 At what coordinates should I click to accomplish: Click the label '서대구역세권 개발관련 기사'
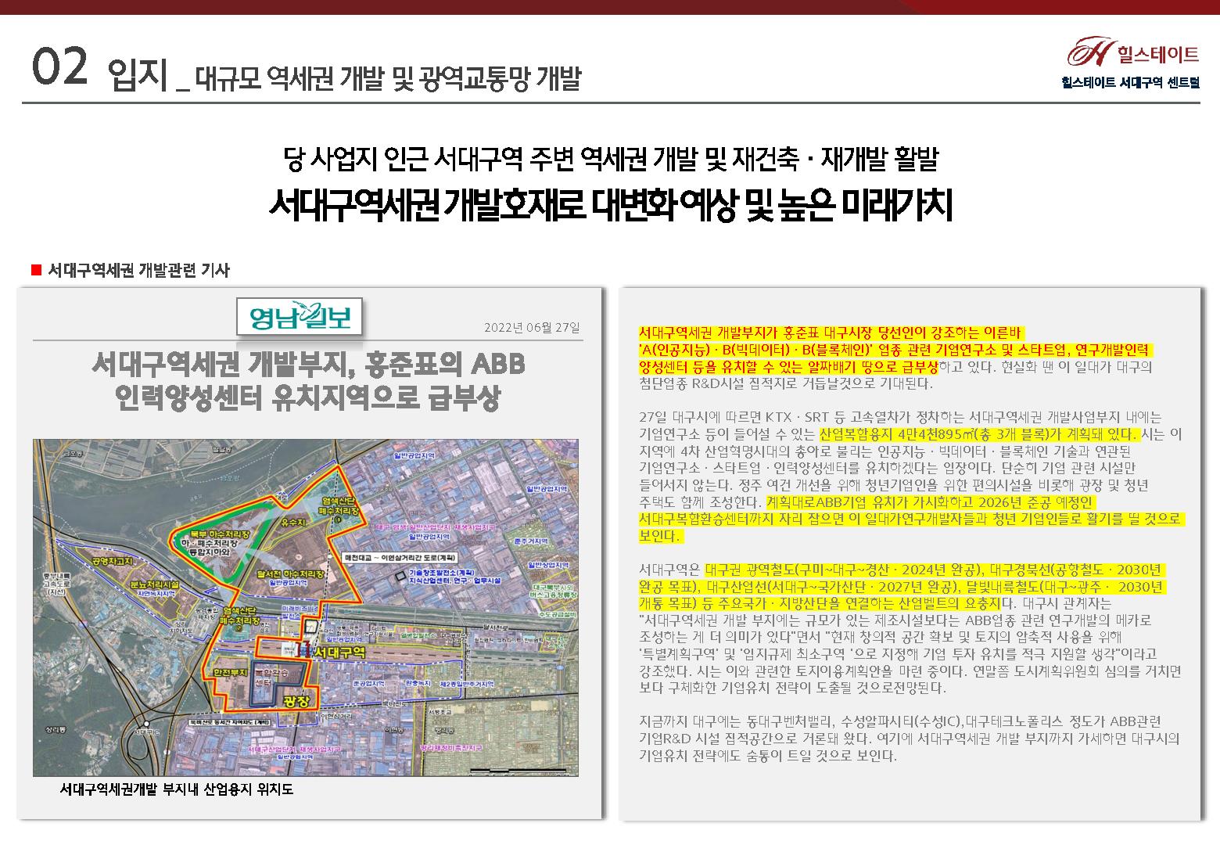pyautogui.click(x=138, y=271)
